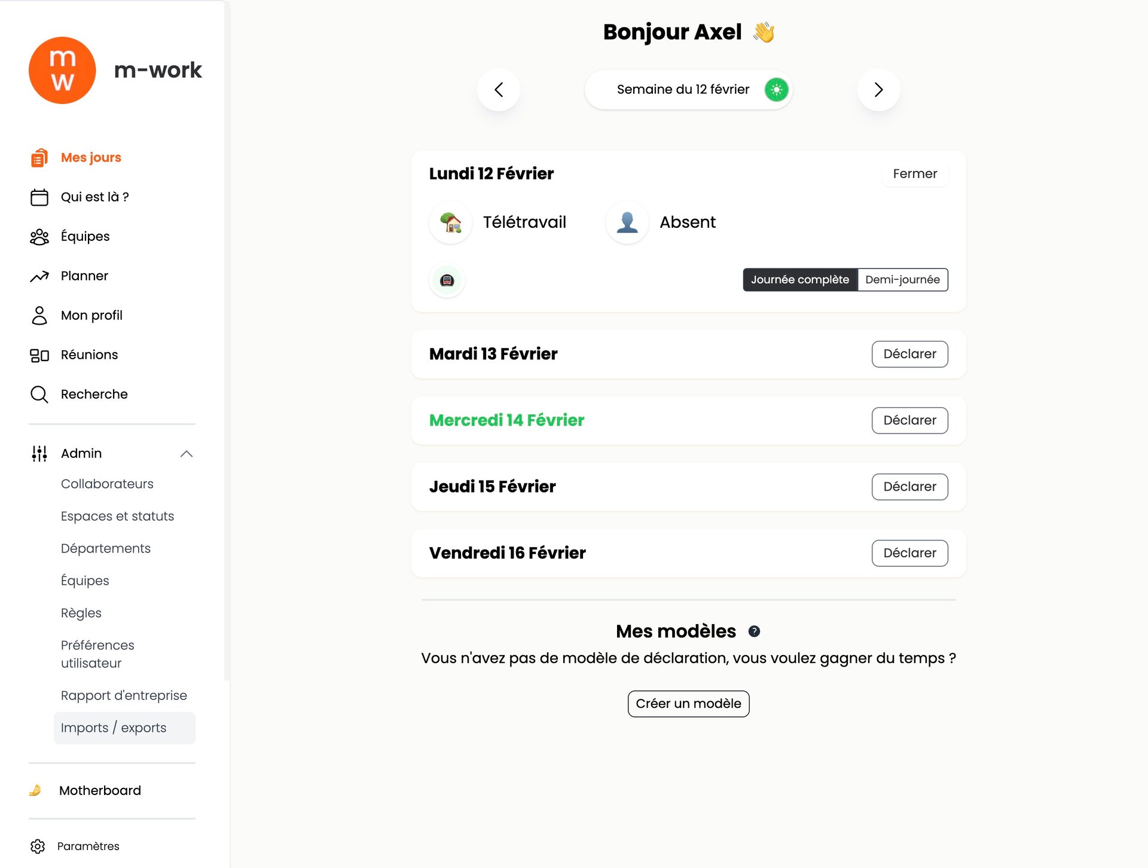
Task: Open the Paramètres gear icon
Action: coord(38,846)
